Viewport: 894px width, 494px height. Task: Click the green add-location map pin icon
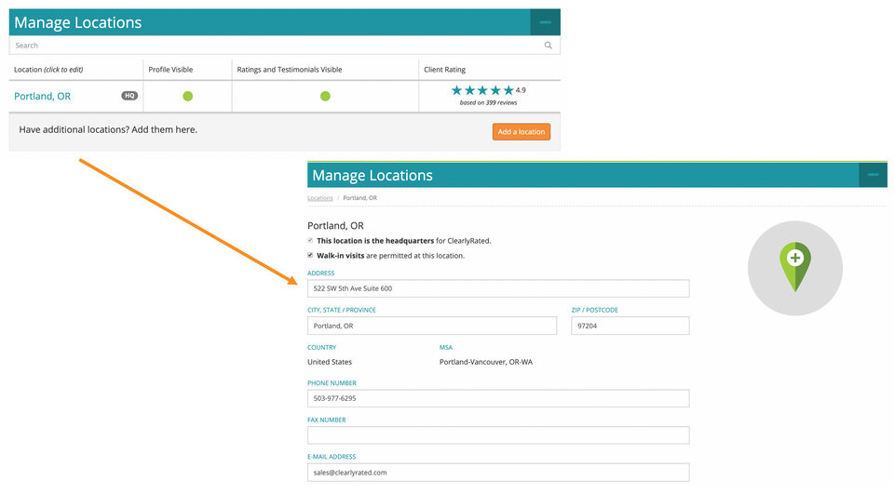794,267
